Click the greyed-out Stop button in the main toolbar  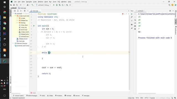coord(70,5)
